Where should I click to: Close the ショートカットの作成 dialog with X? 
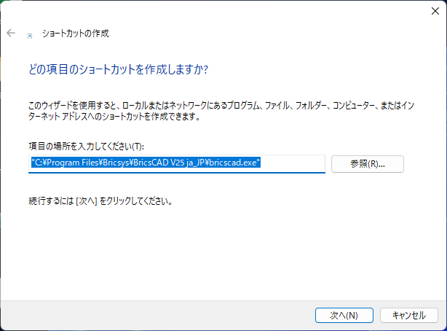point(428,10)
